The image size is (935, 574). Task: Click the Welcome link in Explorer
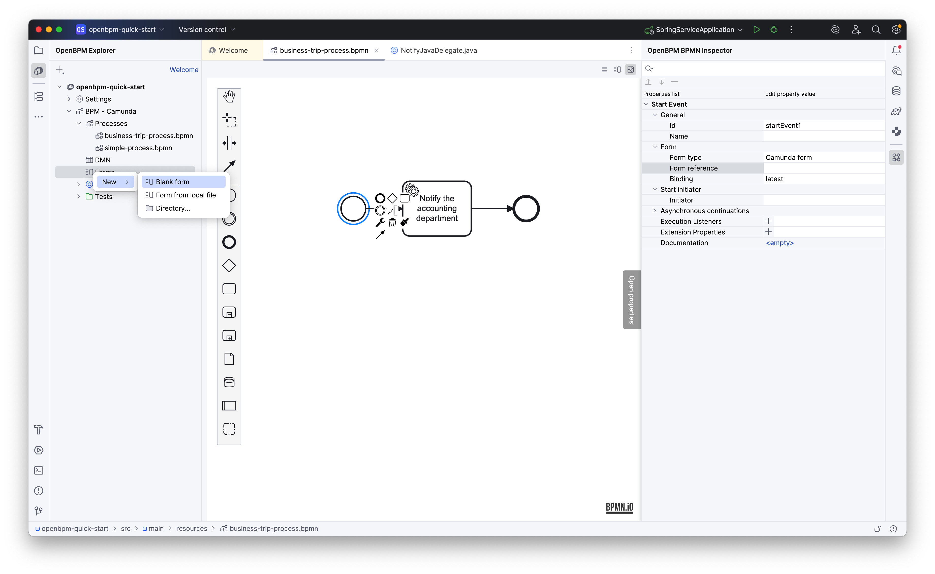[184, 70]
